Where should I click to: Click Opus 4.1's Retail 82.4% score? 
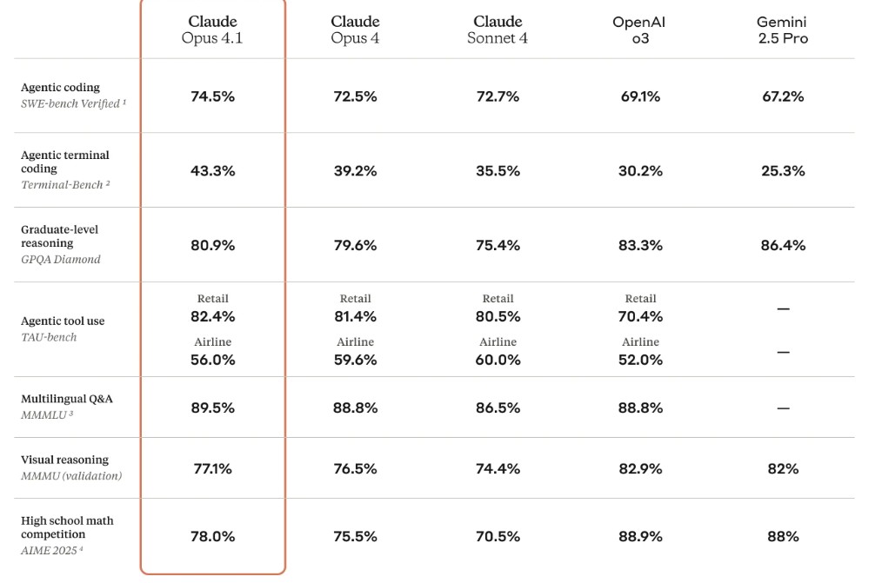click(x=212, y=316)
